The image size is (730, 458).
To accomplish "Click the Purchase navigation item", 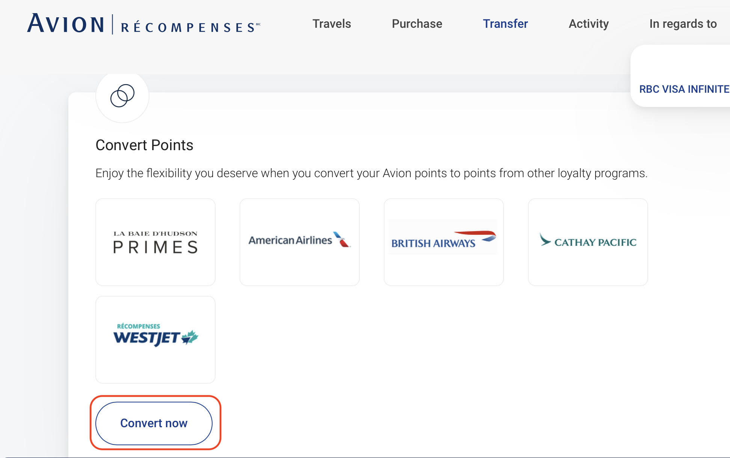I will (417, 23).
